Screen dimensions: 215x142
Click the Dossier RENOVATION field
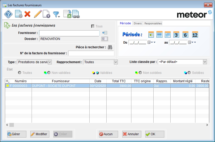click(69, 39)
